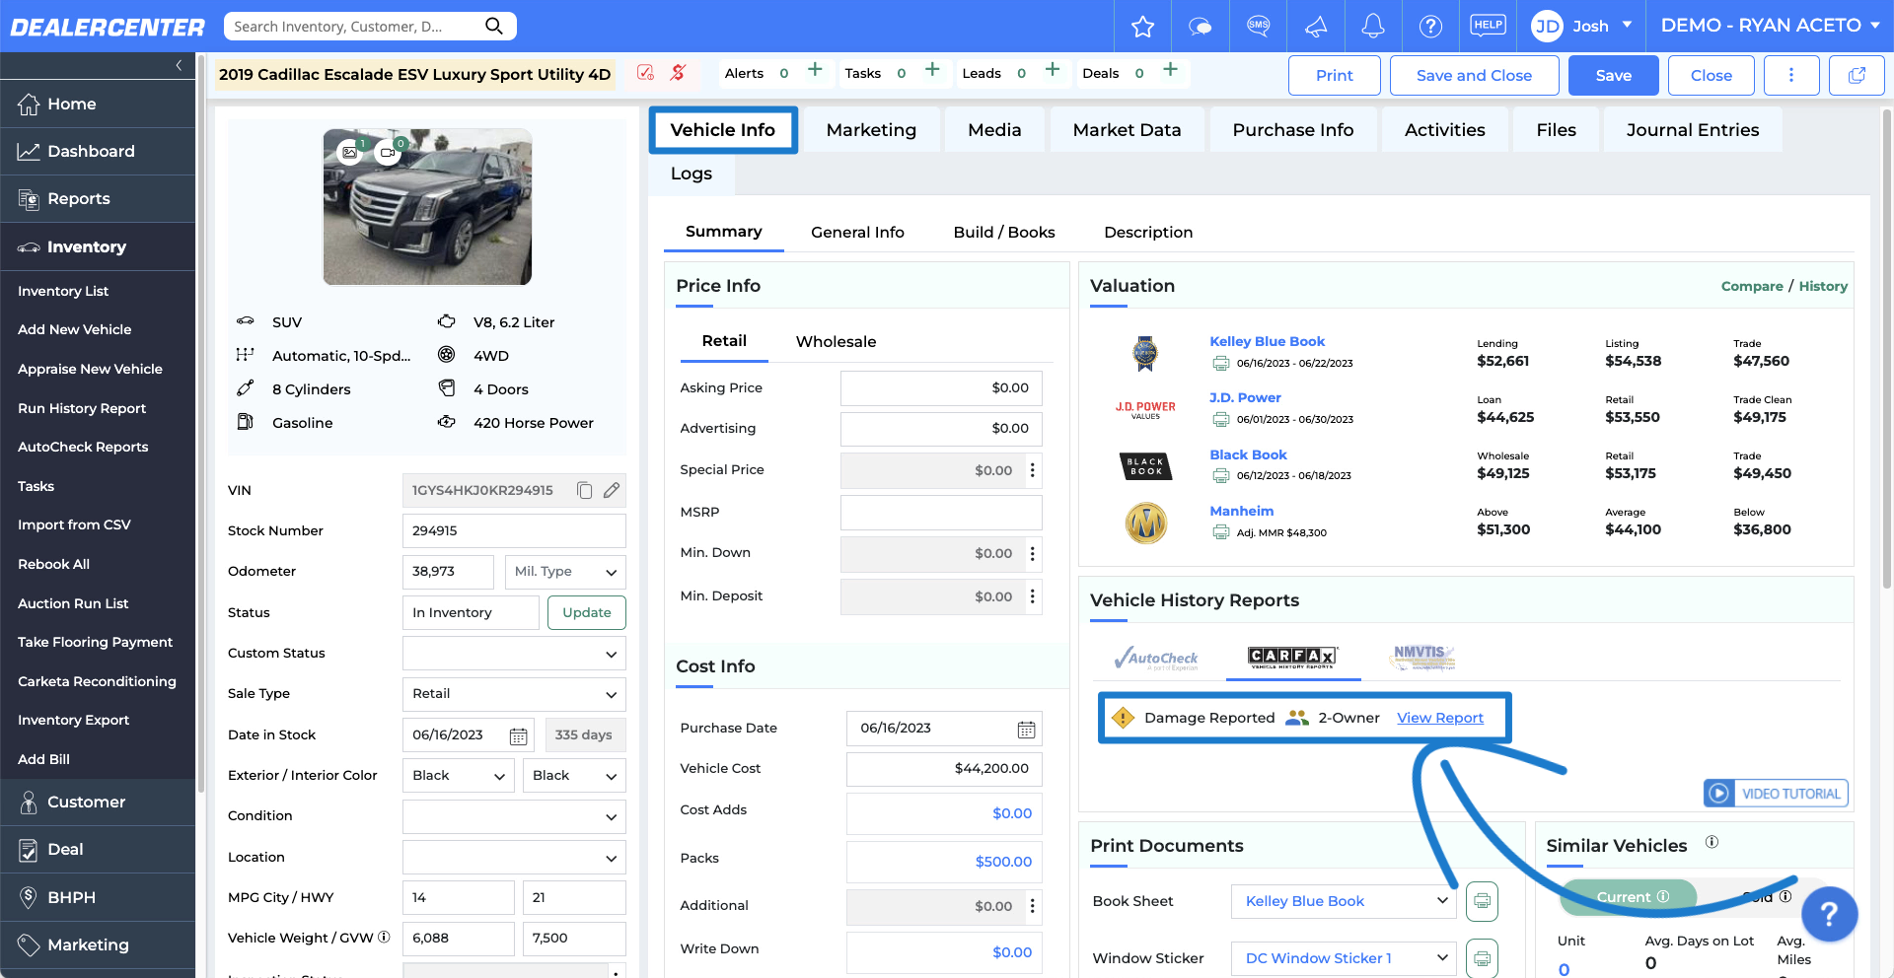
Task: Open the DC Window Sticker 1 dropdown
Action: (1344, 958)
